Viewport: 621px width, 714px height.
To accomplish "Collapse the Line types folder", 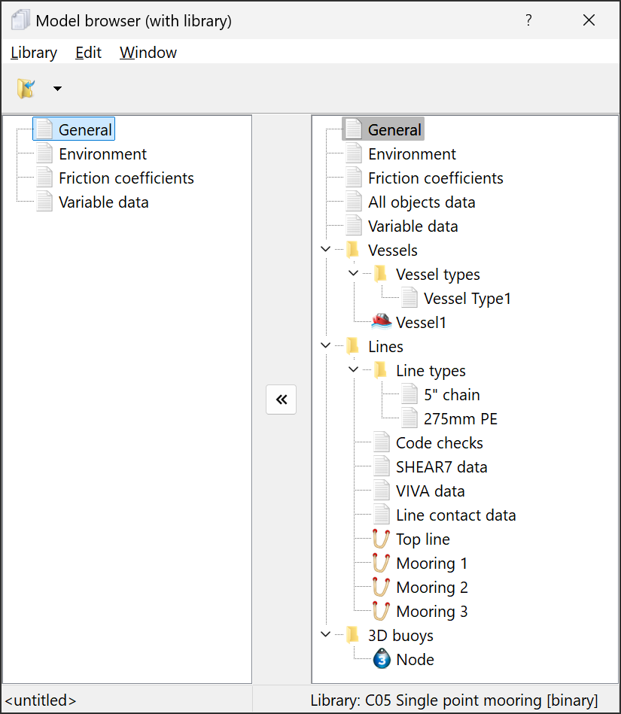I will 354,371.
